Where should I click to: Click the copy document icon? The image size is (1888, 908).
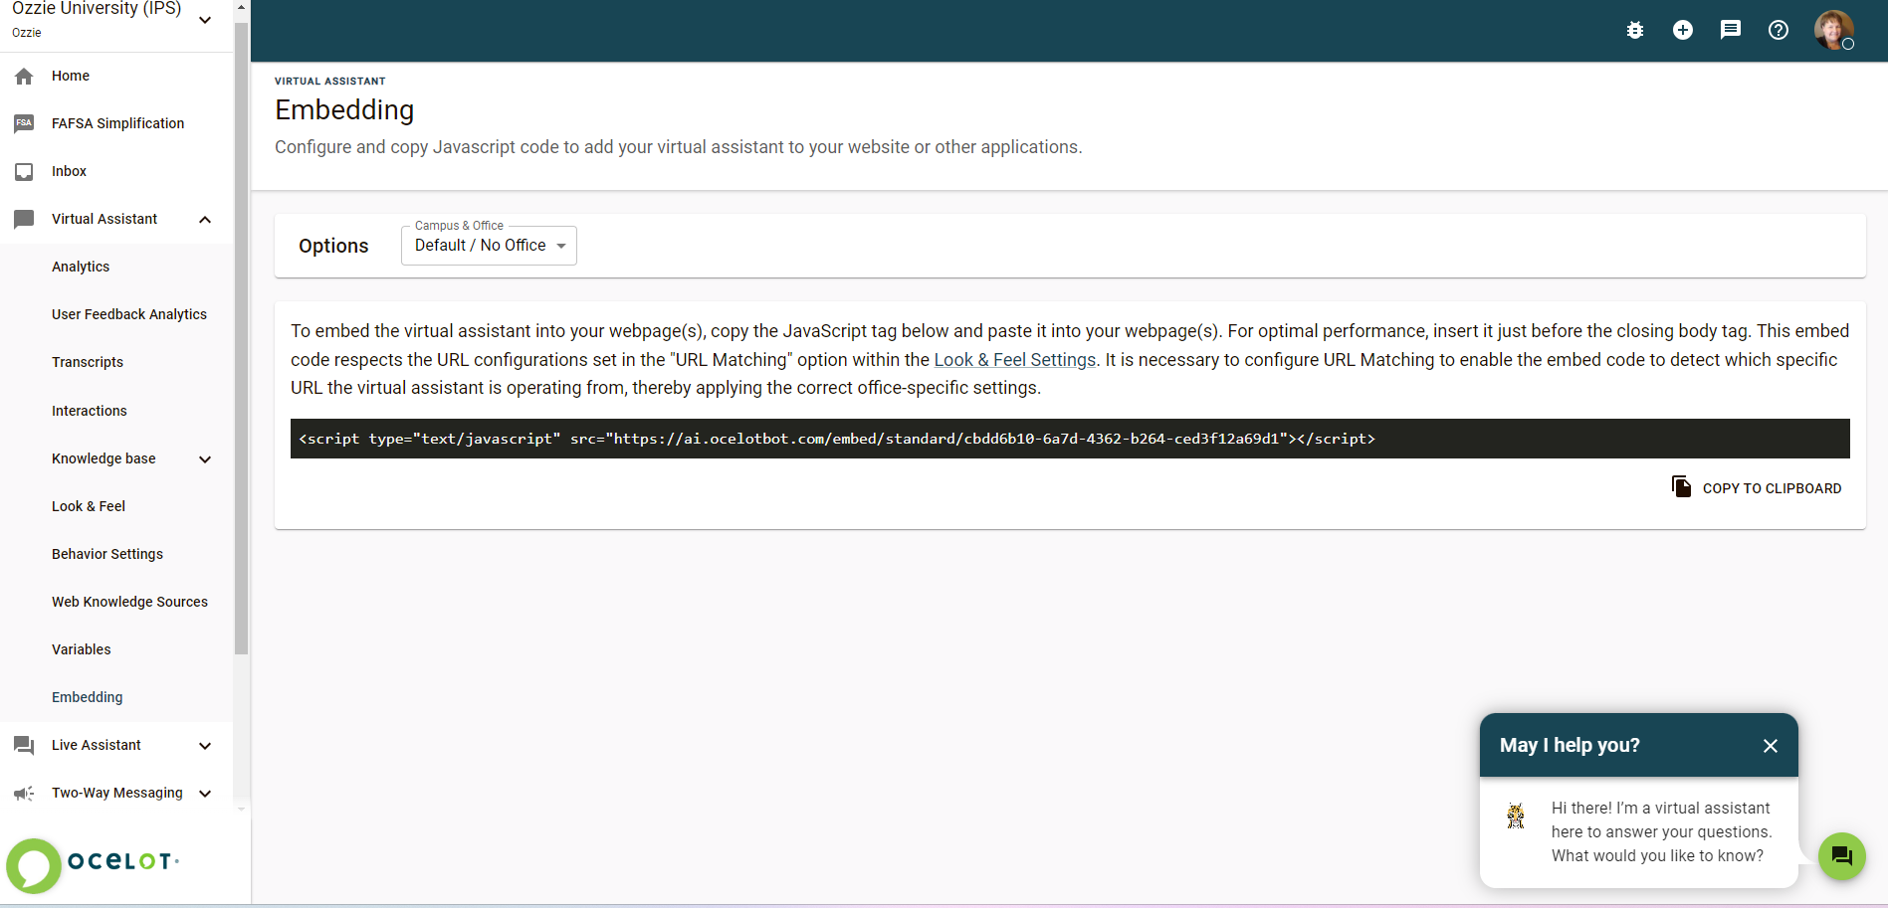pos(1681,486)
